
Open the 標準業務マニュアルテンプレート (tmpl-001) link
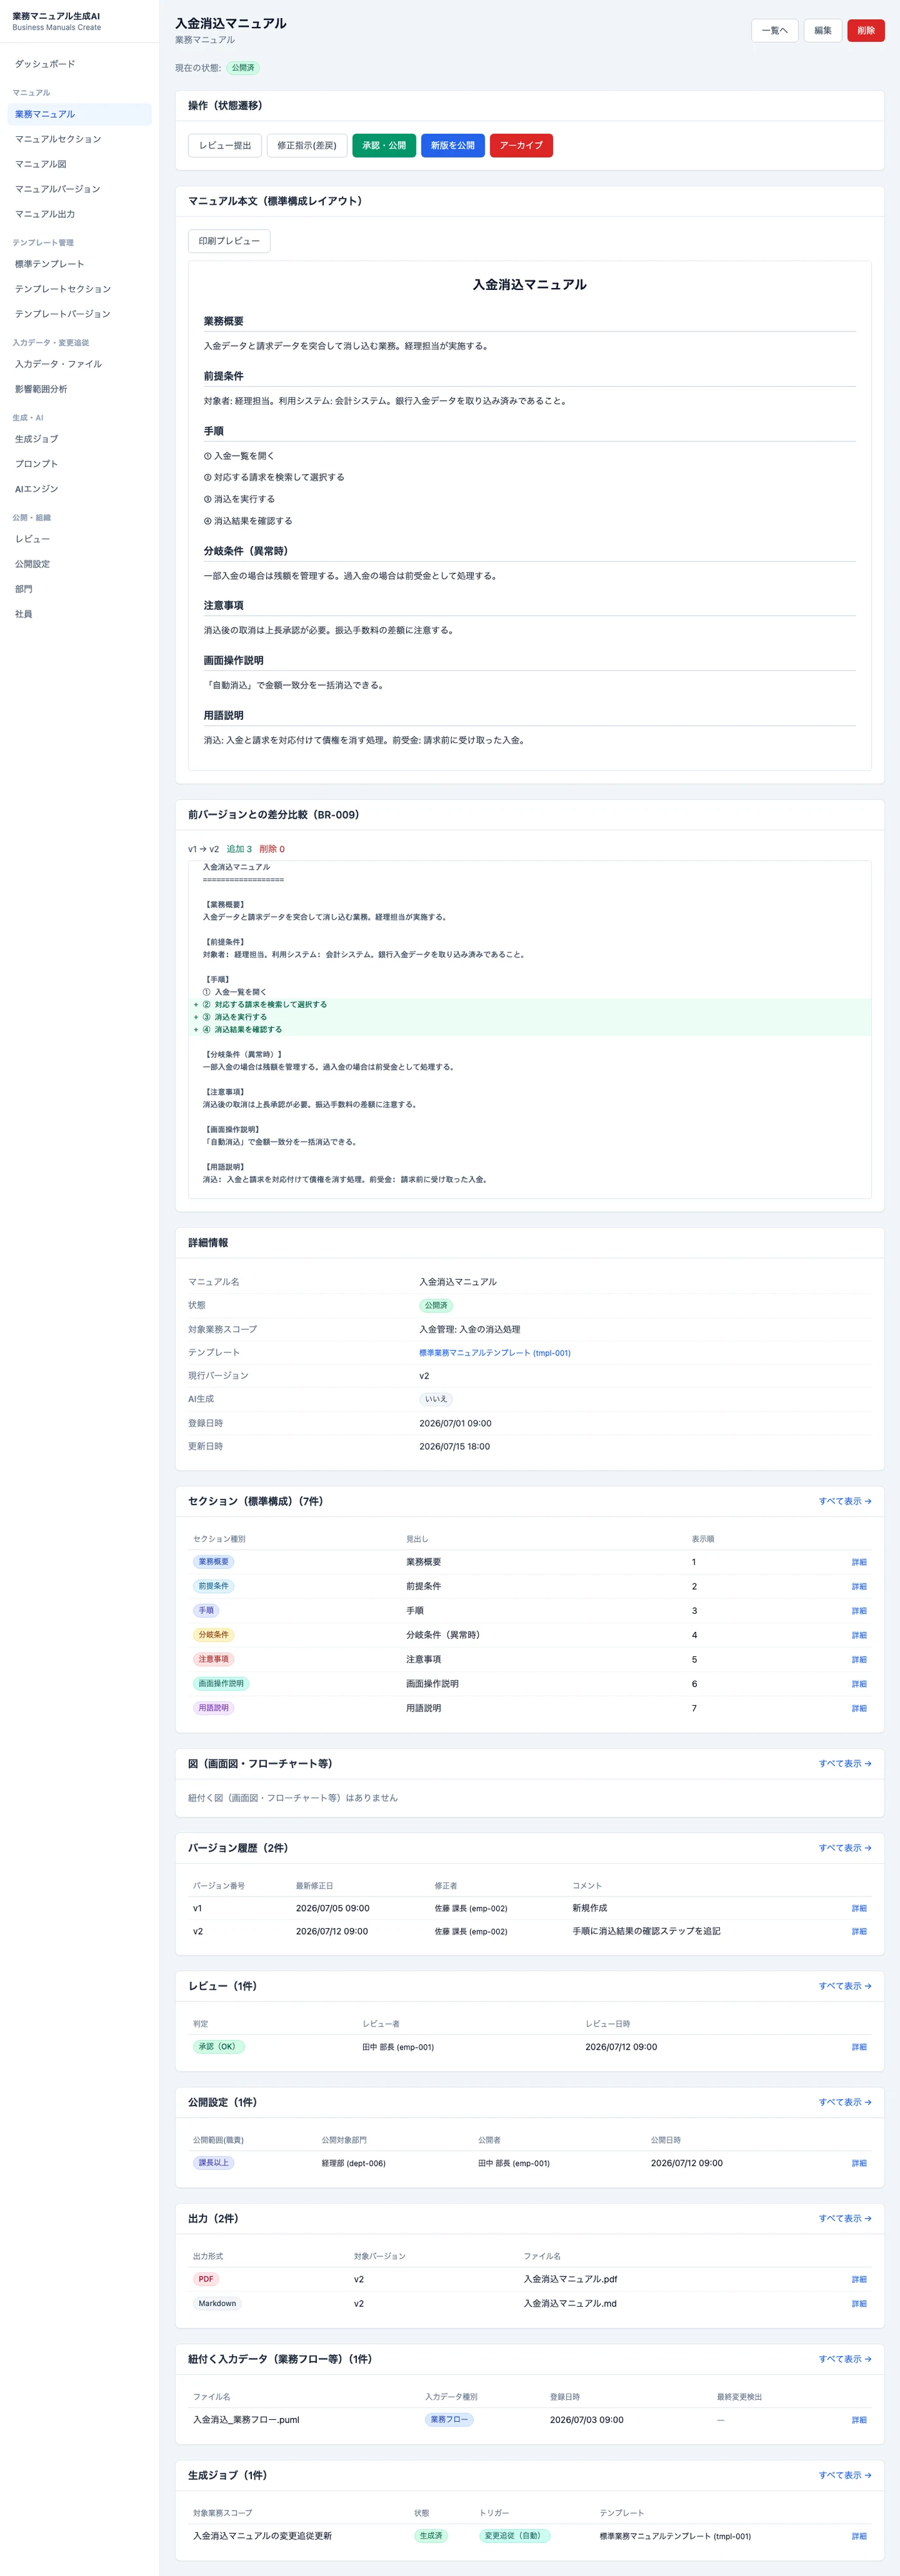click(x=495, y=1353)
